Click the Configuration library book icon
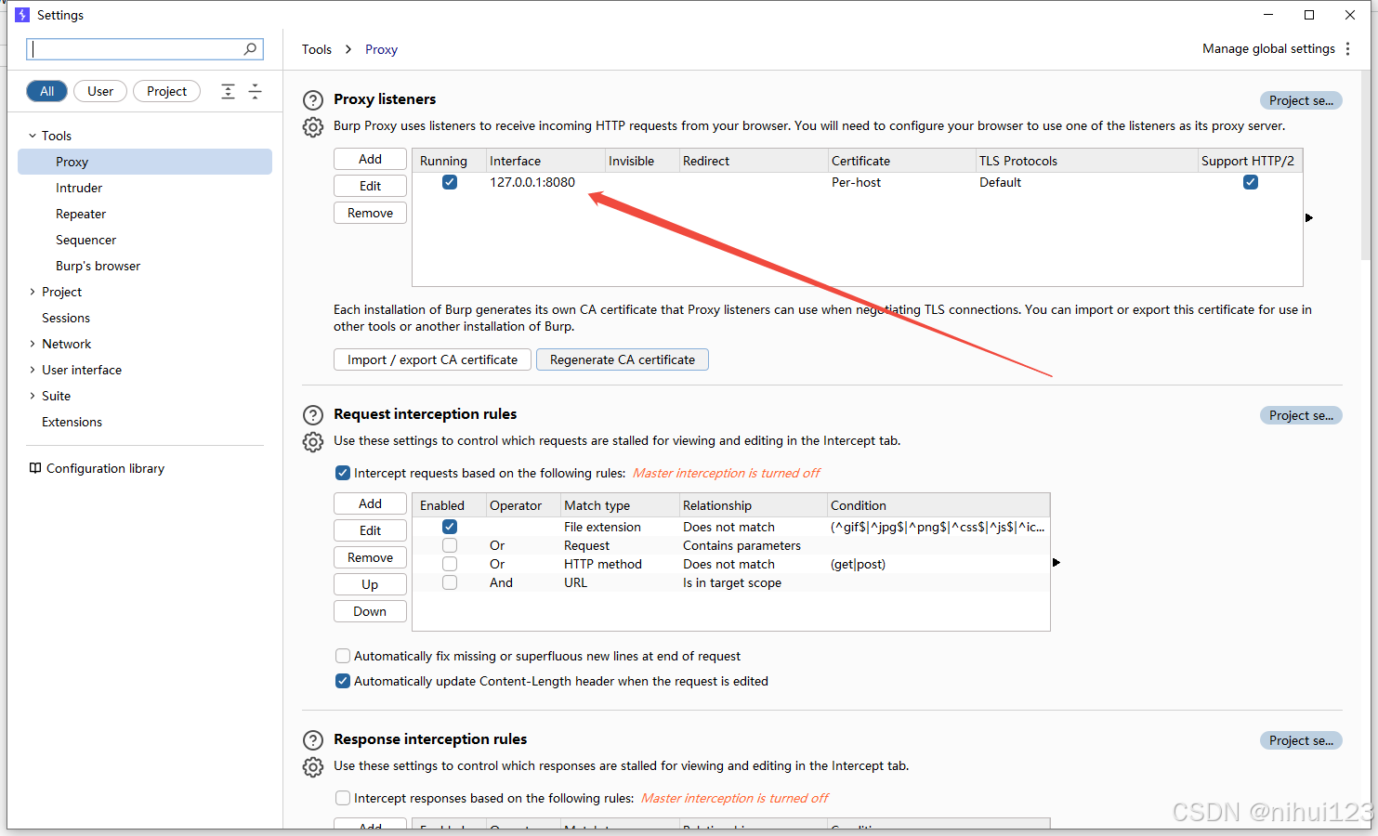Image resolution: width=1378 pixels, height=836 pixels. [35, 468]
